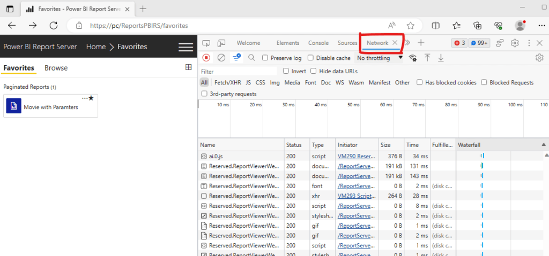Select the ai.0.js request row
This screenshot has height=256, width=549.
371,156
